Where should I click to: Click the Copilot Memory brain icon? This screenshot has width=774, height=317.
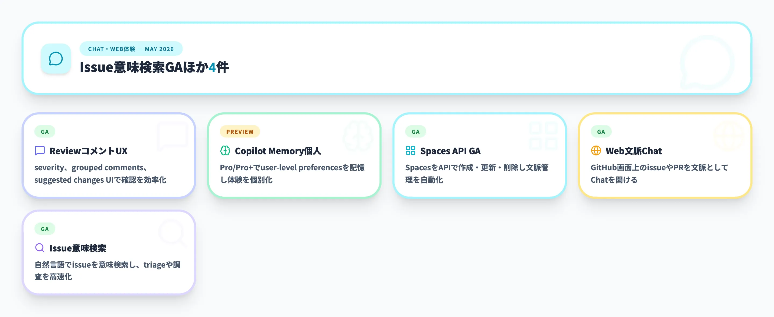[x=225, y=150]
